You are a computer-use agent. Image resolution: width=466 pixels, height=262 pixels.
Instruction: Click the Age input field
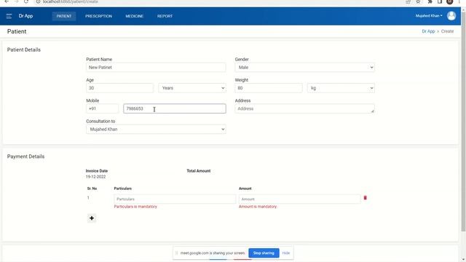tap(119, 88)
